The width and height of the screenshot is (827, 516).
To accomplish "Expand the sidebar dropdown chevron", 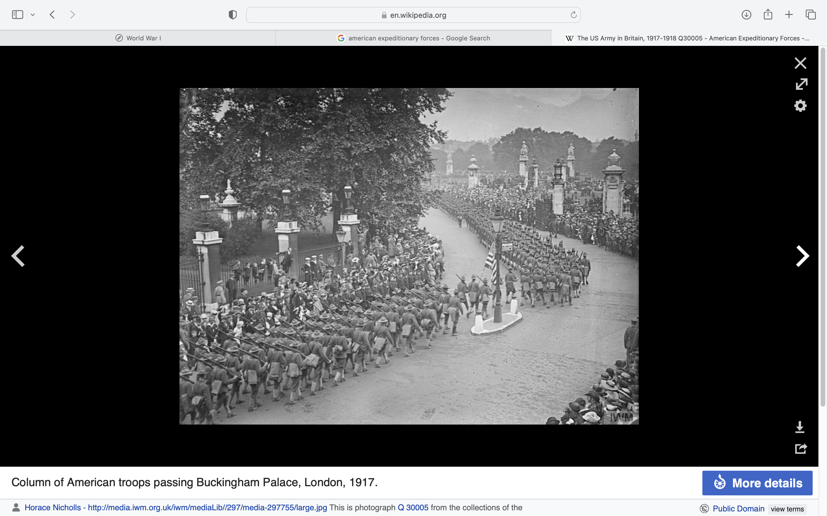I will pos(33,15).
